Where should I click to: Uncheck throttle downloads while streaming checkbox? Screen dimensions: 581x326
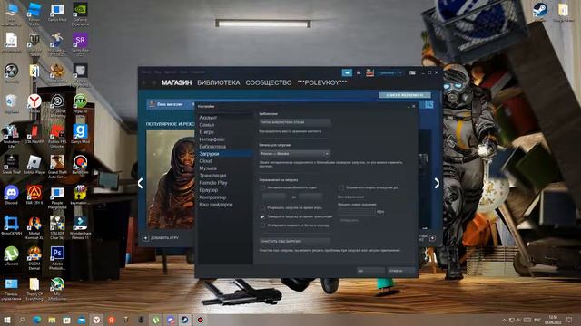pyautogui.click(x=262, y=216)
